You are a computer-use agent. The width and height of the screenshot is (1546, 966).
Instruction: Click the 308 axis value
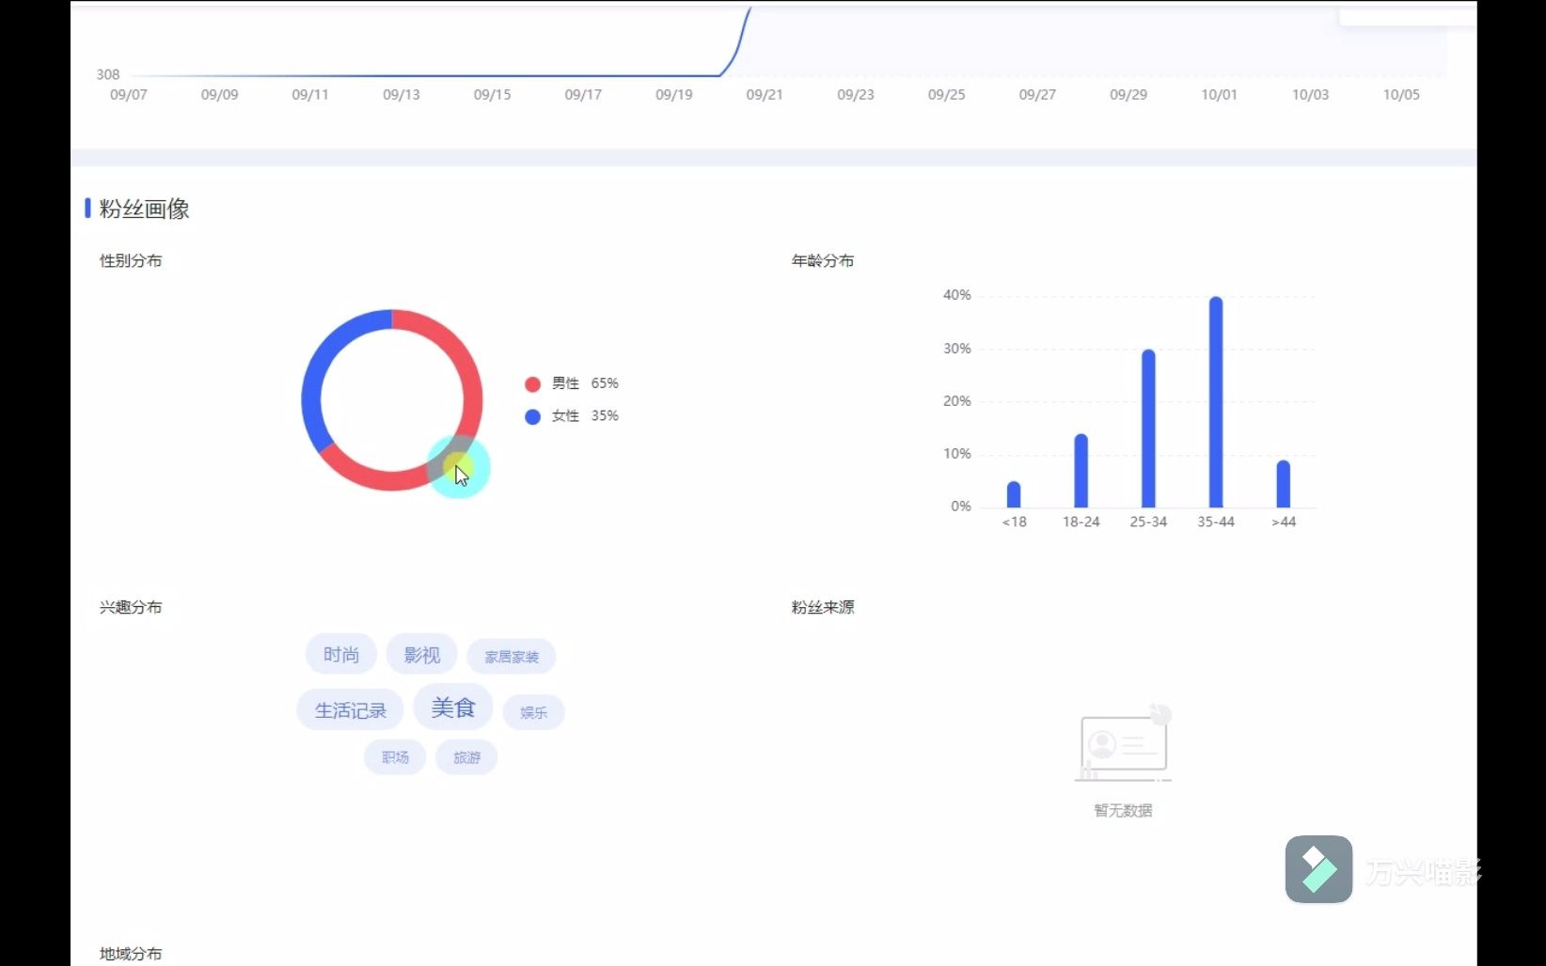point(108,74)
